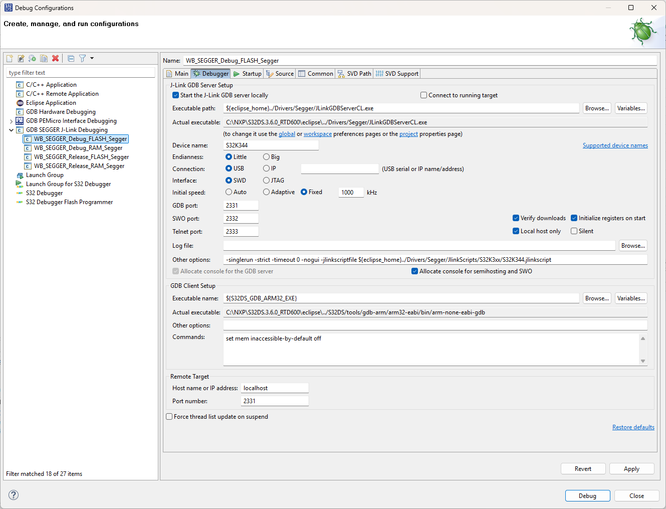Select Launch Group for S32 Debugger
666x509 pixels.
(68, 184)
